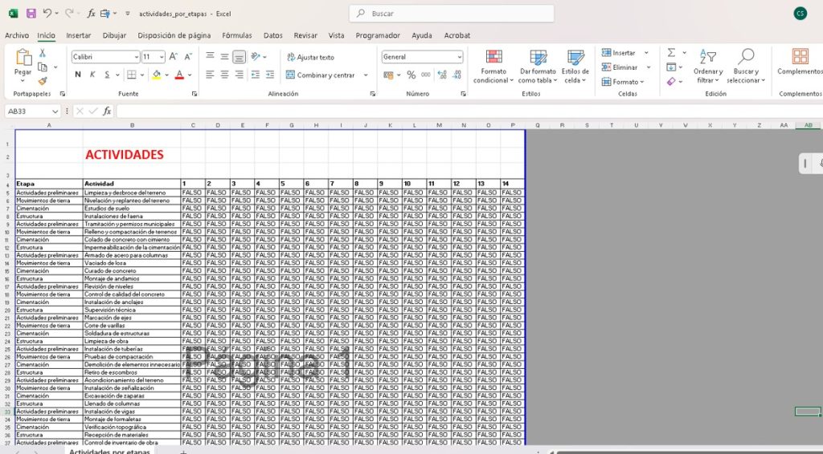
Task: Expand the Combinar y centrar dropdown arrow
Action: tap(366, 75)
